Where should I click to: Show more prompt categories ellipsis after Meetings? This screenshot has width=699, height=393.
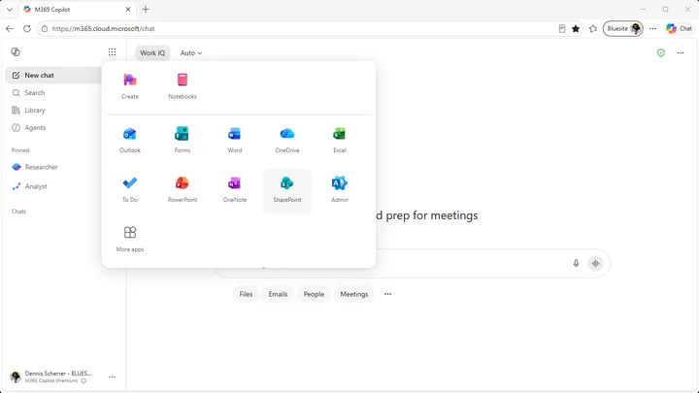coord(387,294)
